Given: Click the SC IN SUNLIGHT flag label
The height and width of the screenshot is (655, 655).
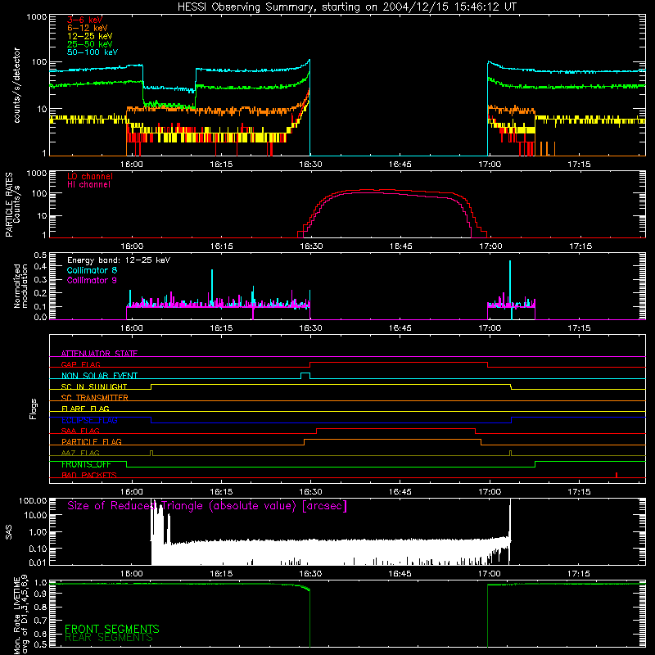Looking at the screenshot, I should point(94,386).
